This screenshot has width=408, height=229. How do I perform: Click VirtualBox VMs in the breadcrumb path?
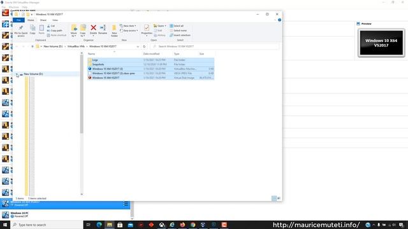76,46
